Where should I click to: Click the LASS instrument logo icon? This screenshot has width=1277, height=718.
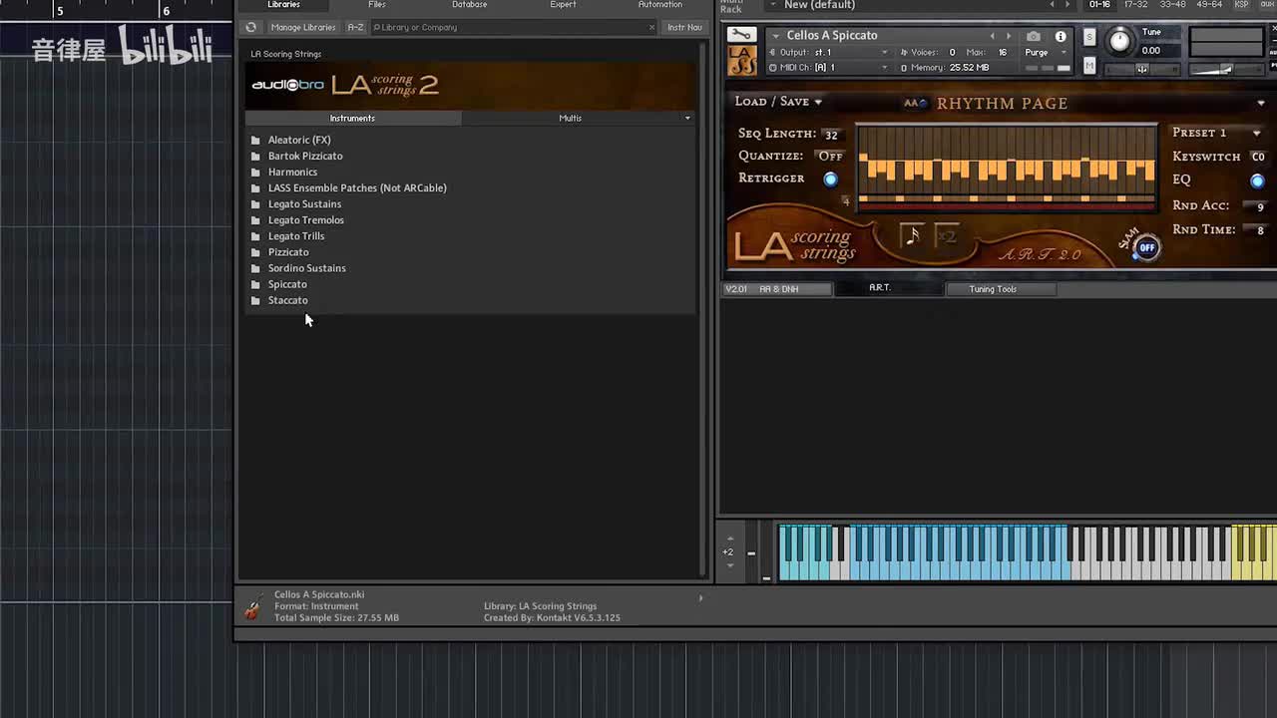742,61
